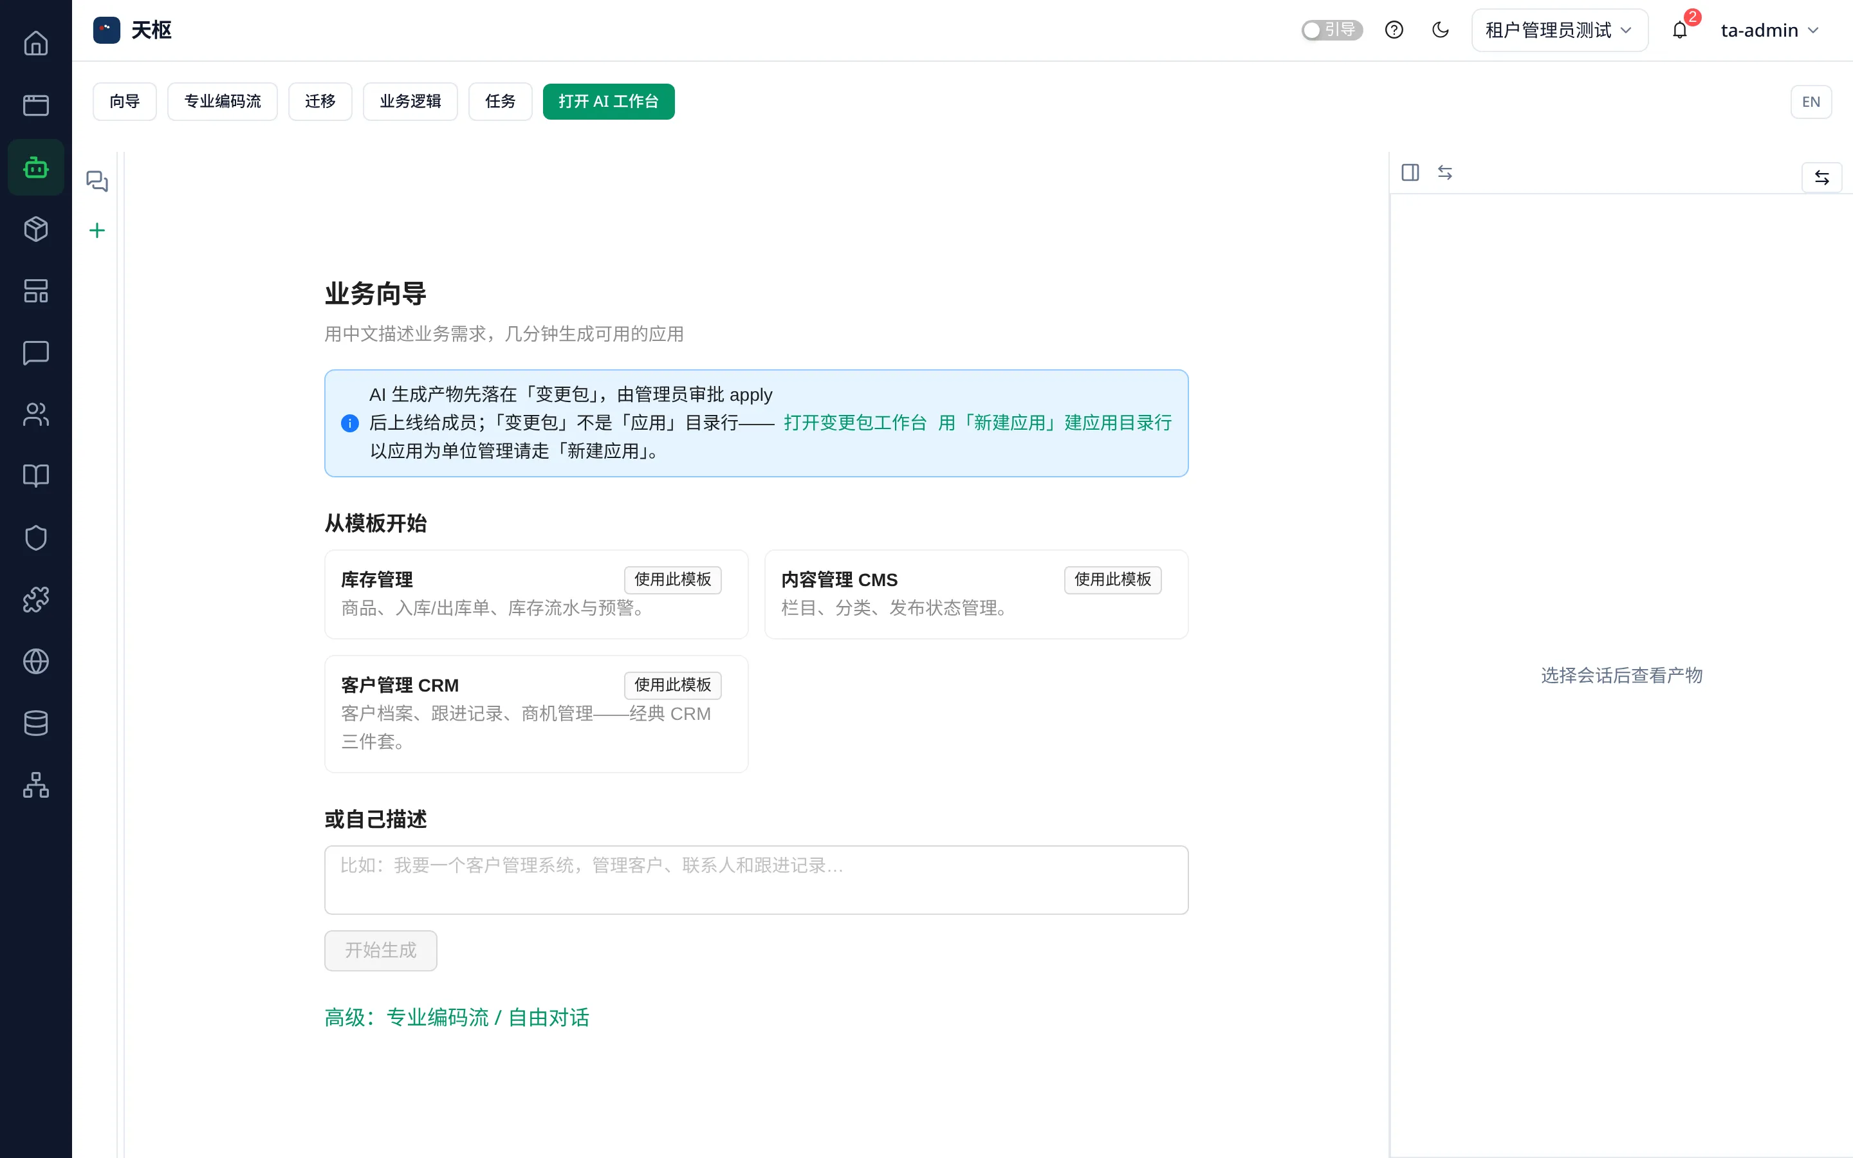The image size is (1853, 1158).
Task: Use the 内容管理 CMS template
Action: pyautogui.click(x=1112, y=580)
